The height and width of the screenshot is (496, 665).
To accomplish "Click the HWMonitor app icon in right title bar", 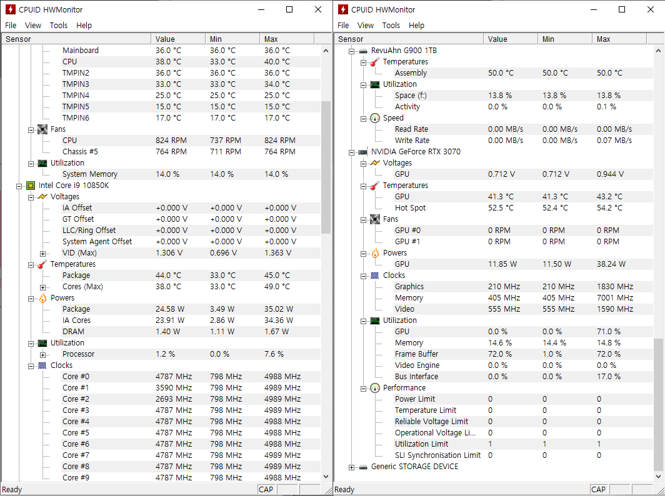I will click(x=342, y=9).
